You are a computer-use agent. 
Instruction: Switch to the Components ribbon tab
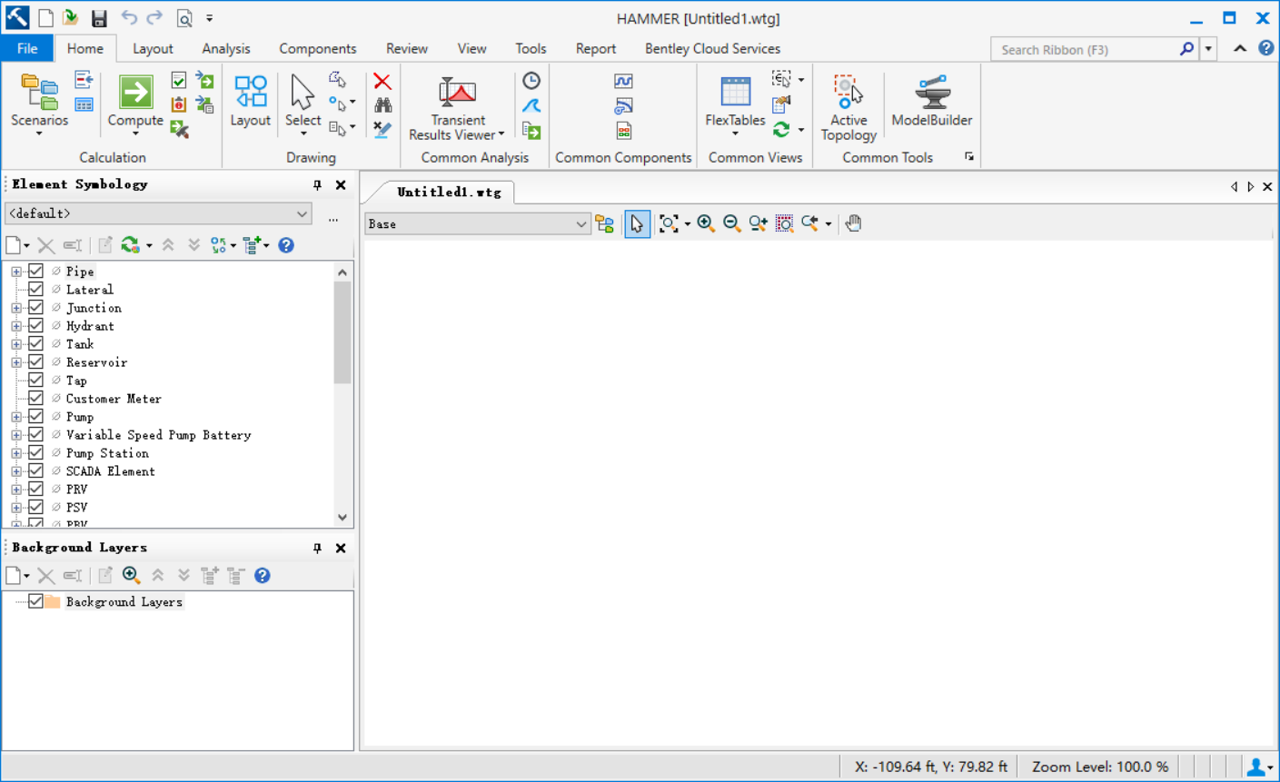point(317,49)
